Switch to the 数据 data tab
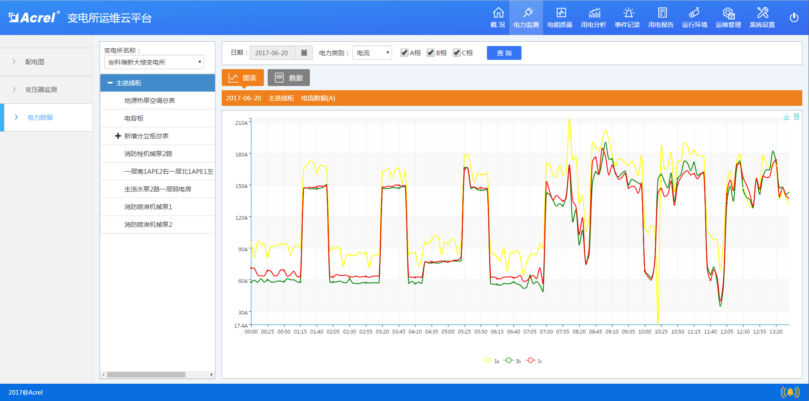Image resolution: width=809 pixels, height=401 pixels. [x=289, y=78]
